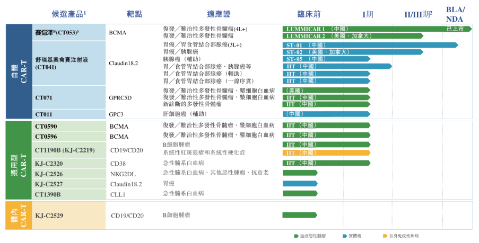Click the orange 自身免疫性疾病 legend icon

tap(385, 236)
